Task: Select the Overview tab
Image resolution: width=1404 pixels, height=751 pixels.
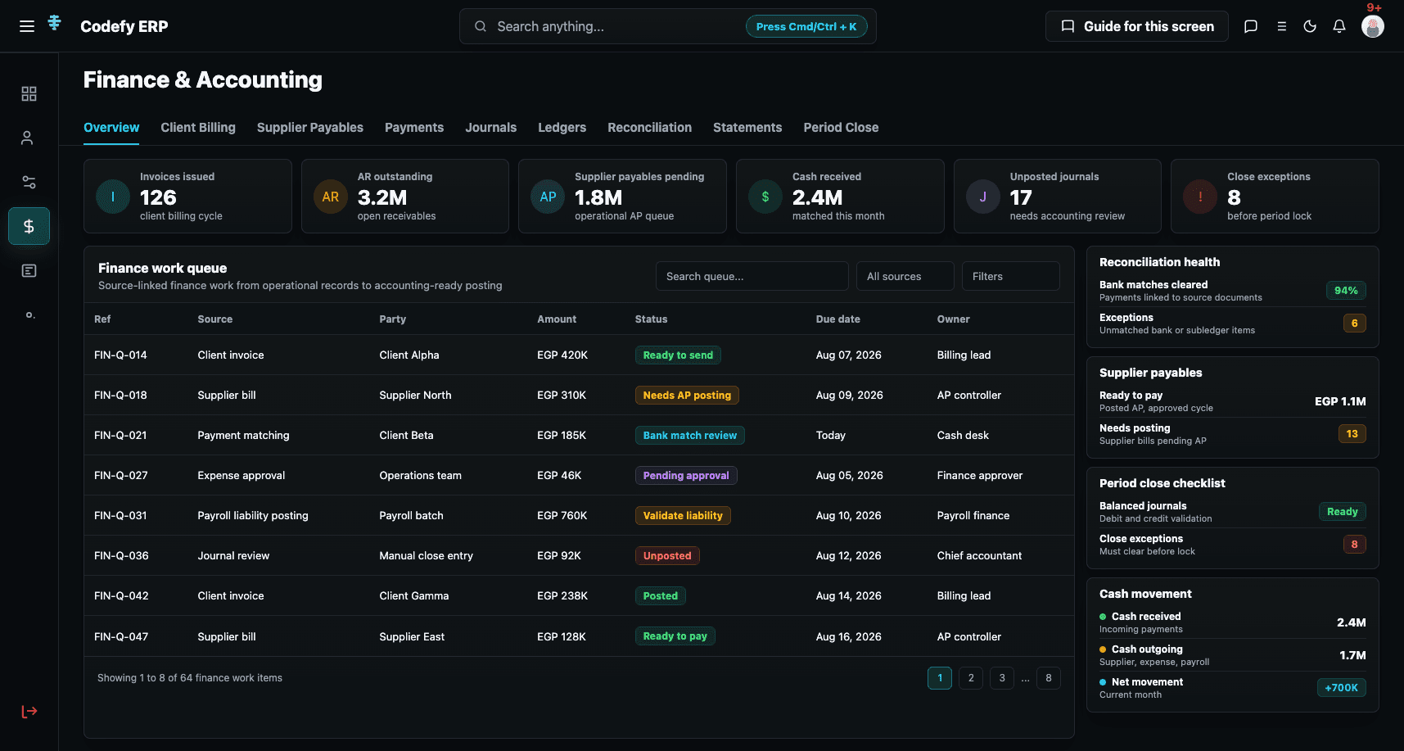Action: click(x=111, y=128)
